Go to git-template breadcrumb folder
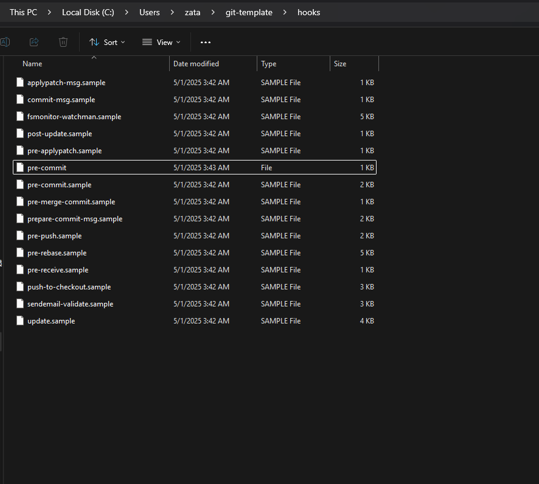This screenshot has height=484, width=539. [x=249, y=12]
